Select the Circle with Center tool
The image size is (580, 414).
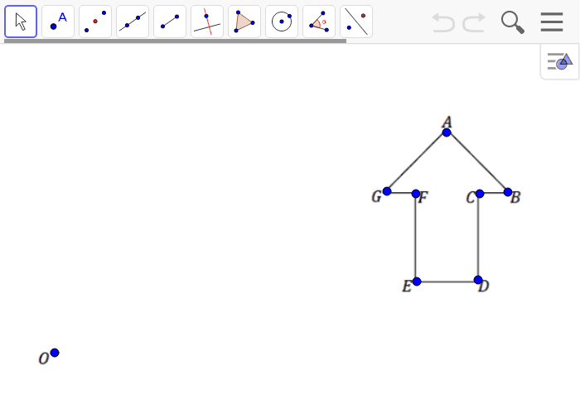(x=282, y=22)
